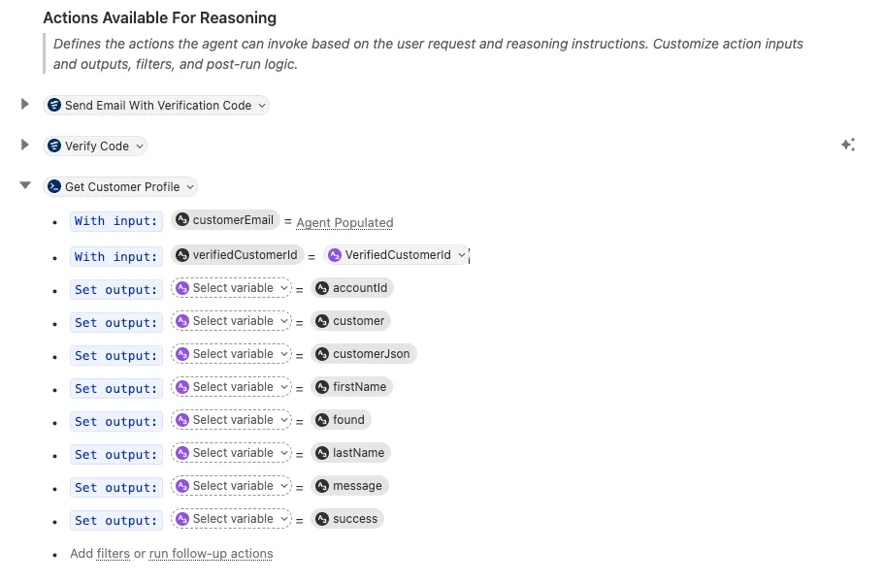Click the sparkle AI assist icon
884x582 pixels.
click(848, 145)
